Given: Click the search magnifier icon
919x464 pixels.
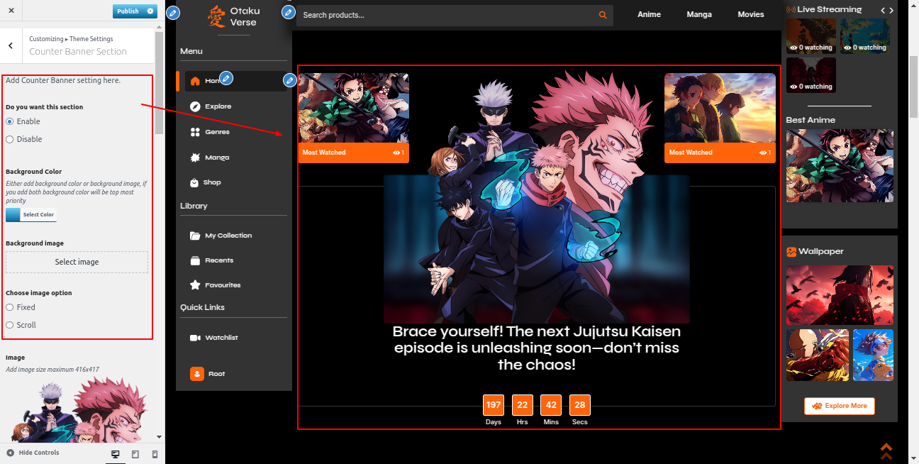Looking at the screenshot, I should point(603,15).
